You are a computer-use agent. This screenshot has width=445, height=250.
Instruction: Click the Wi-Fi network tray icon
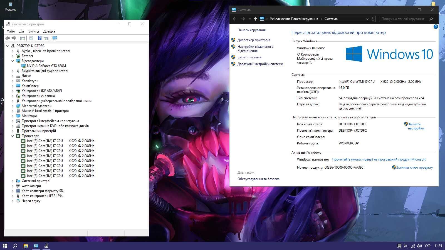click(x=413, y=246)
